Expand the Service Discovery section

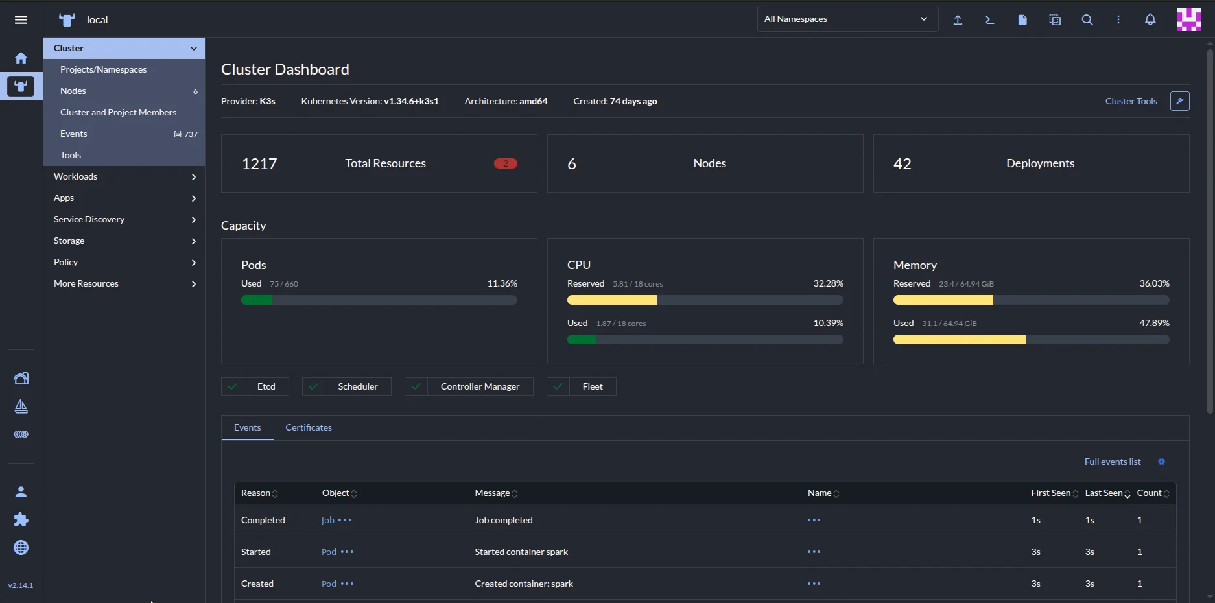(x=124, y=219)
